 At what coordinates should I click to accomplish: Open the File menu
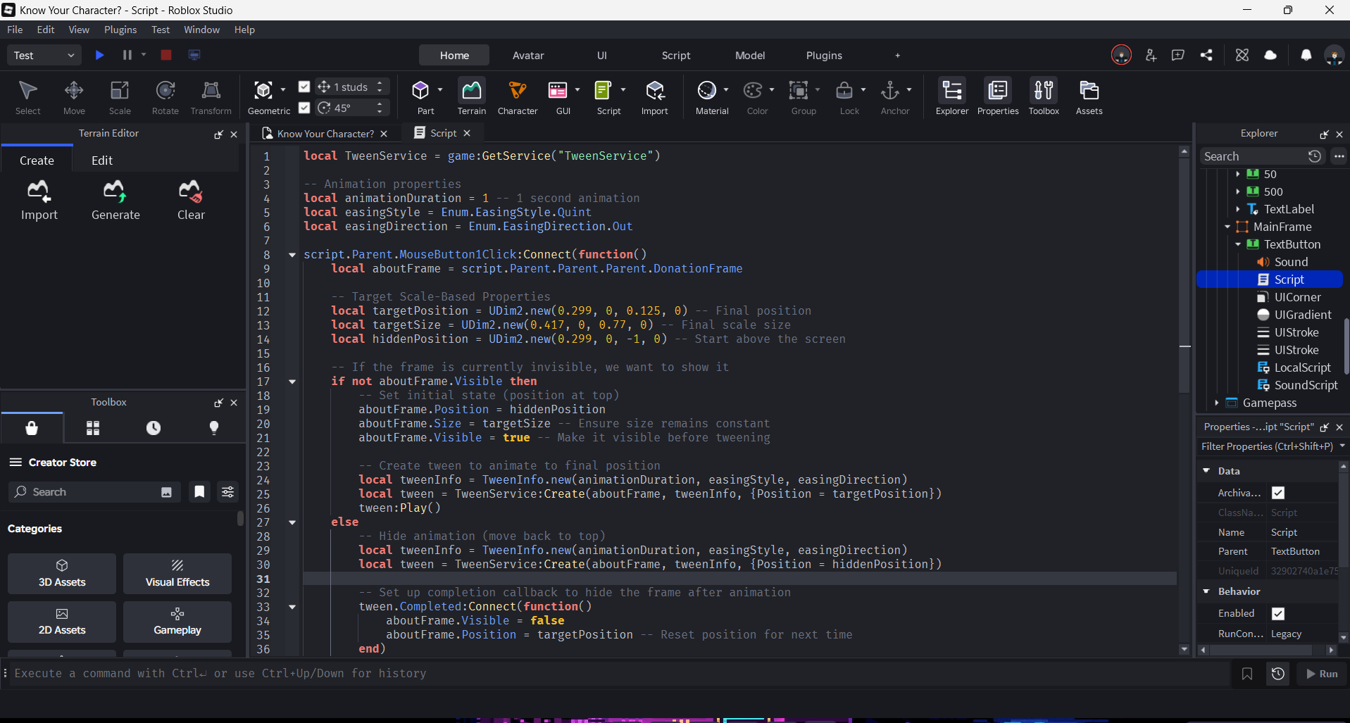coord(15,30)
